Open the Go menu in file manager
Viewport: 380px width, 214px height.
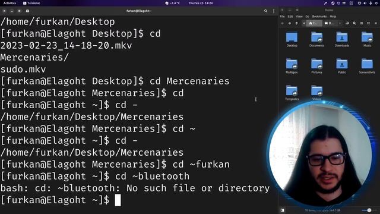tap(308, 17)
